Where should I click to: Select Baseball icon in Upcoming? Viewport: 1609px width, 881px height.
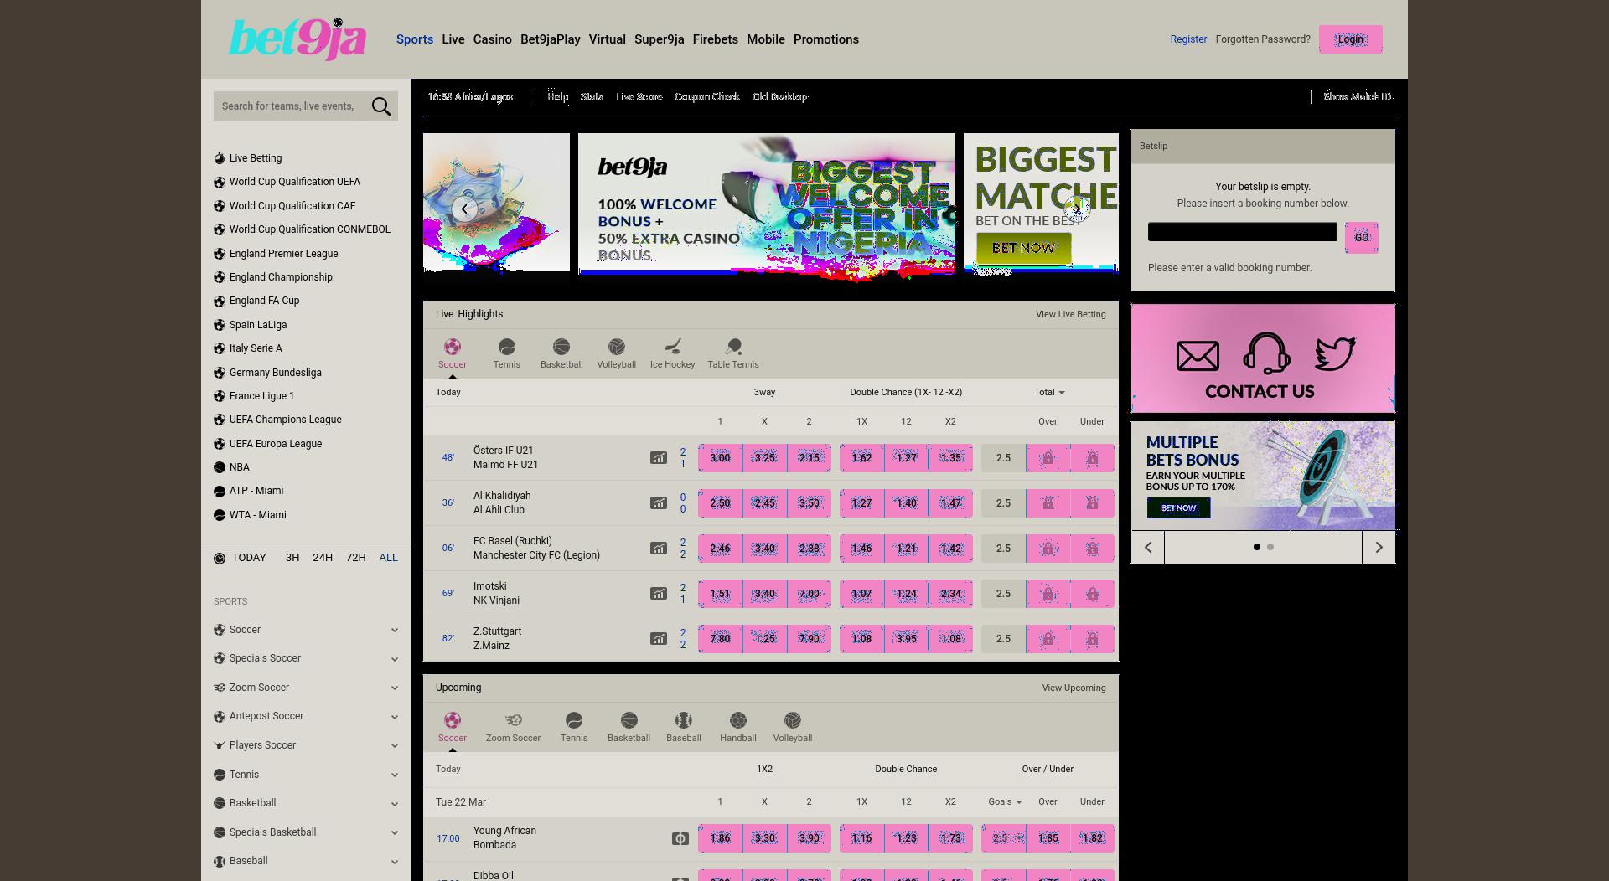pyautogui.click(x=684, y=720)
